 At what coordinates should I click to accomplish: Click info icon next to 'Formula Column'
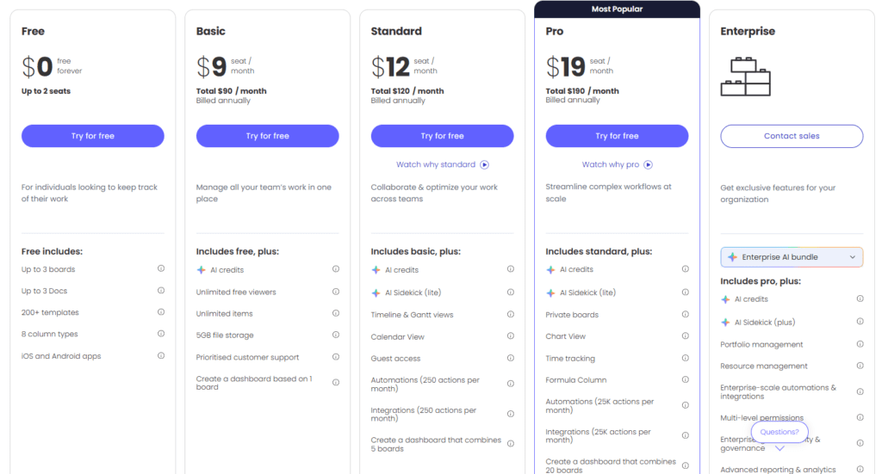[686, 379]
